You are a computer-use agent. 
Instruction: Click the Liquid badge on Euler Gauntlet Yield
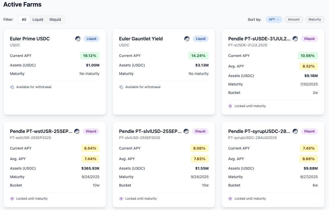tap(201, 39)
